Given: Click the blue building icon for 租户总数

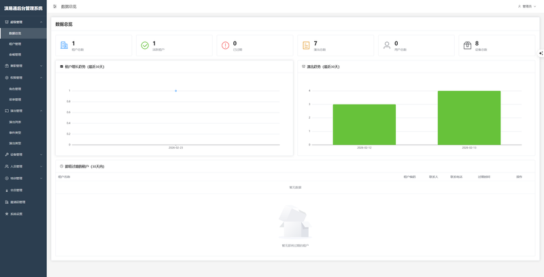Looking at the screenshot, I should [64, 45].
